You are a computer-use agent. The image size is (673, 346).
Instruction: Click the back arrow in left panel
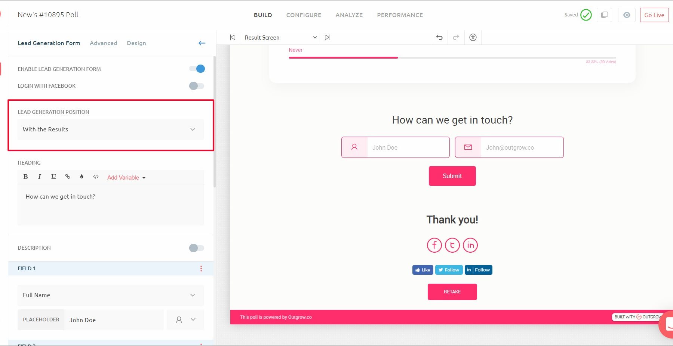pos(202,43)
